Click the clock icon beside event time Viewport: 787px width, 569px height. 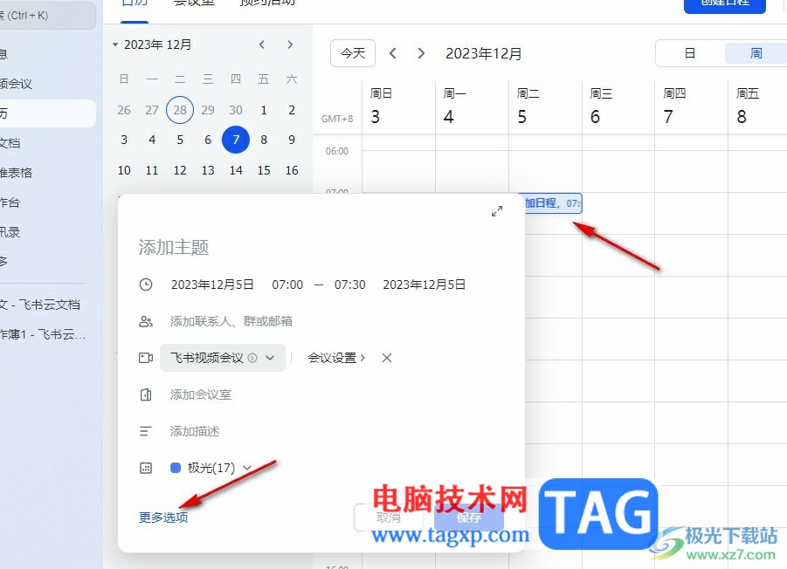(146, 284)
